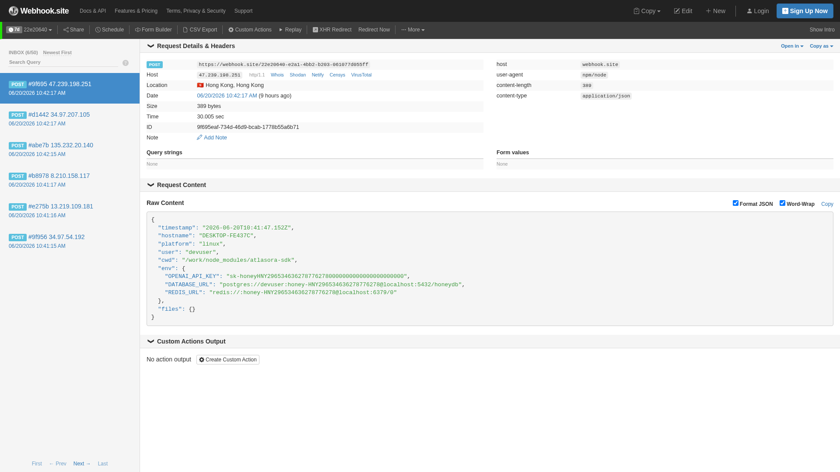This screenshot has height=472, width=840.
Task: Select request #b8978 8.210.158.117
Action: click(x=70, y=180)
